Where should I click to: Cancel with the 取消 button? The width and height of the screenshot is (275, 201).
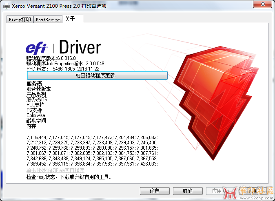point(188,191)
